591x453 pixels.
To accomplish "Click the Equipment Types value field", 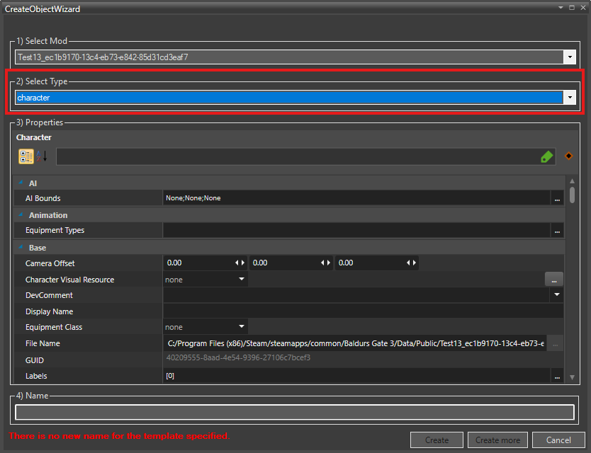I will click(356, 231).
